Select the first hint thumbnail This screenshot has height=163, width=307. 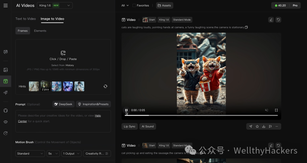[x=34, y=86]
